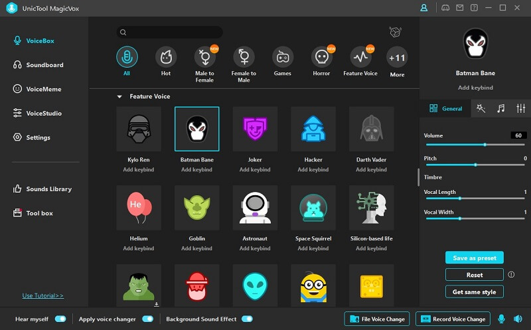This screenshot has width=531, height=330.
Task: Click the random voice dice icon
Action: 394,33
